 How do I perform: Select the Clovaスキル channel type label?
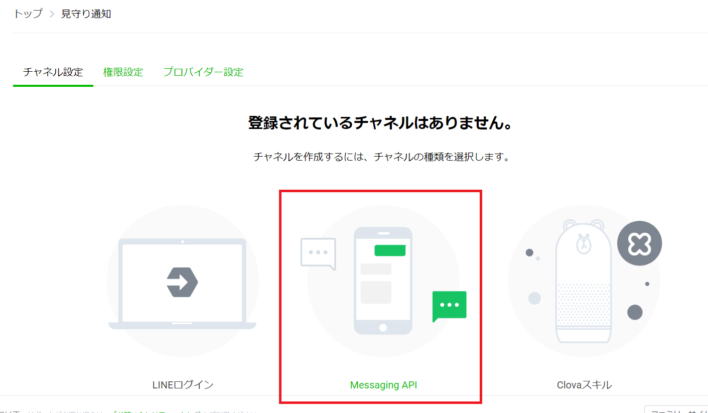pyautogui.click(x=584, y=385)
